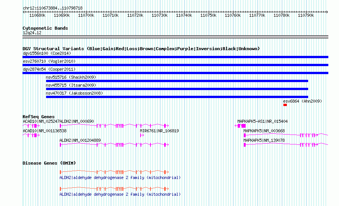Screen dimensions: 339x206
Task: Click the Disease Genes (OMIM) track title
Action: point(49,163)
